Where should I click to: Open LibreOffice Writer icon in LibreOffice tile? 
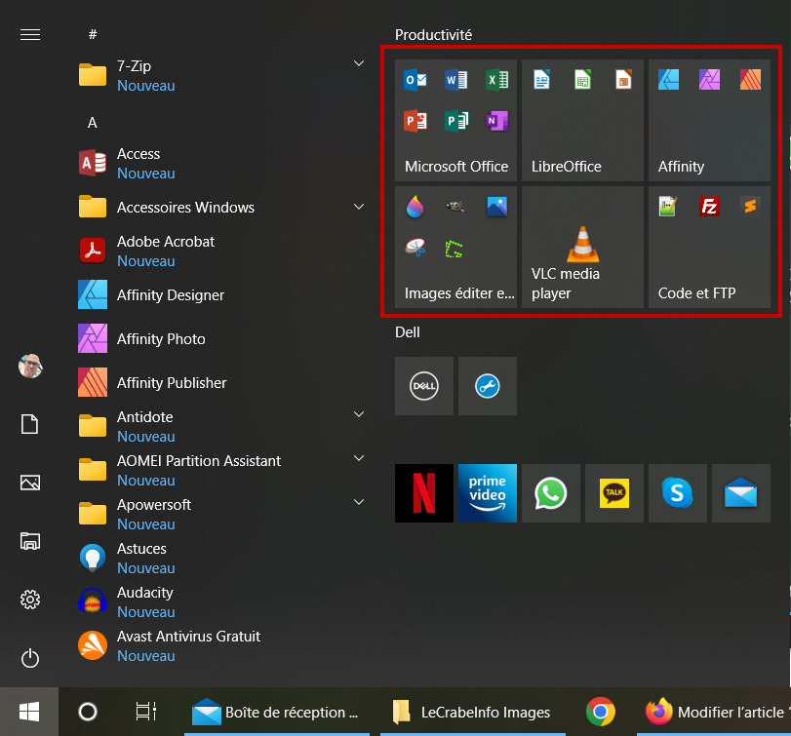541,80
